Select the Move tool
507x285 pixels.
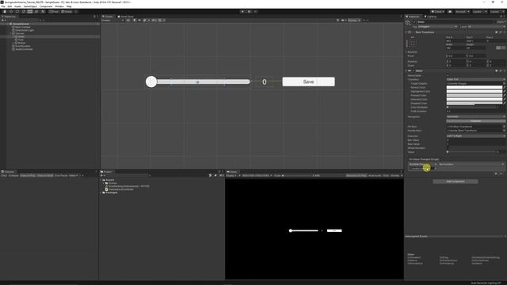(11, 12)
